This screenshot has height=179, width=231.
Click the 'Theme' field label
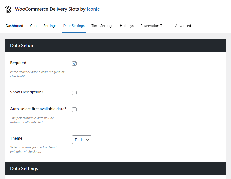point(16,138)
